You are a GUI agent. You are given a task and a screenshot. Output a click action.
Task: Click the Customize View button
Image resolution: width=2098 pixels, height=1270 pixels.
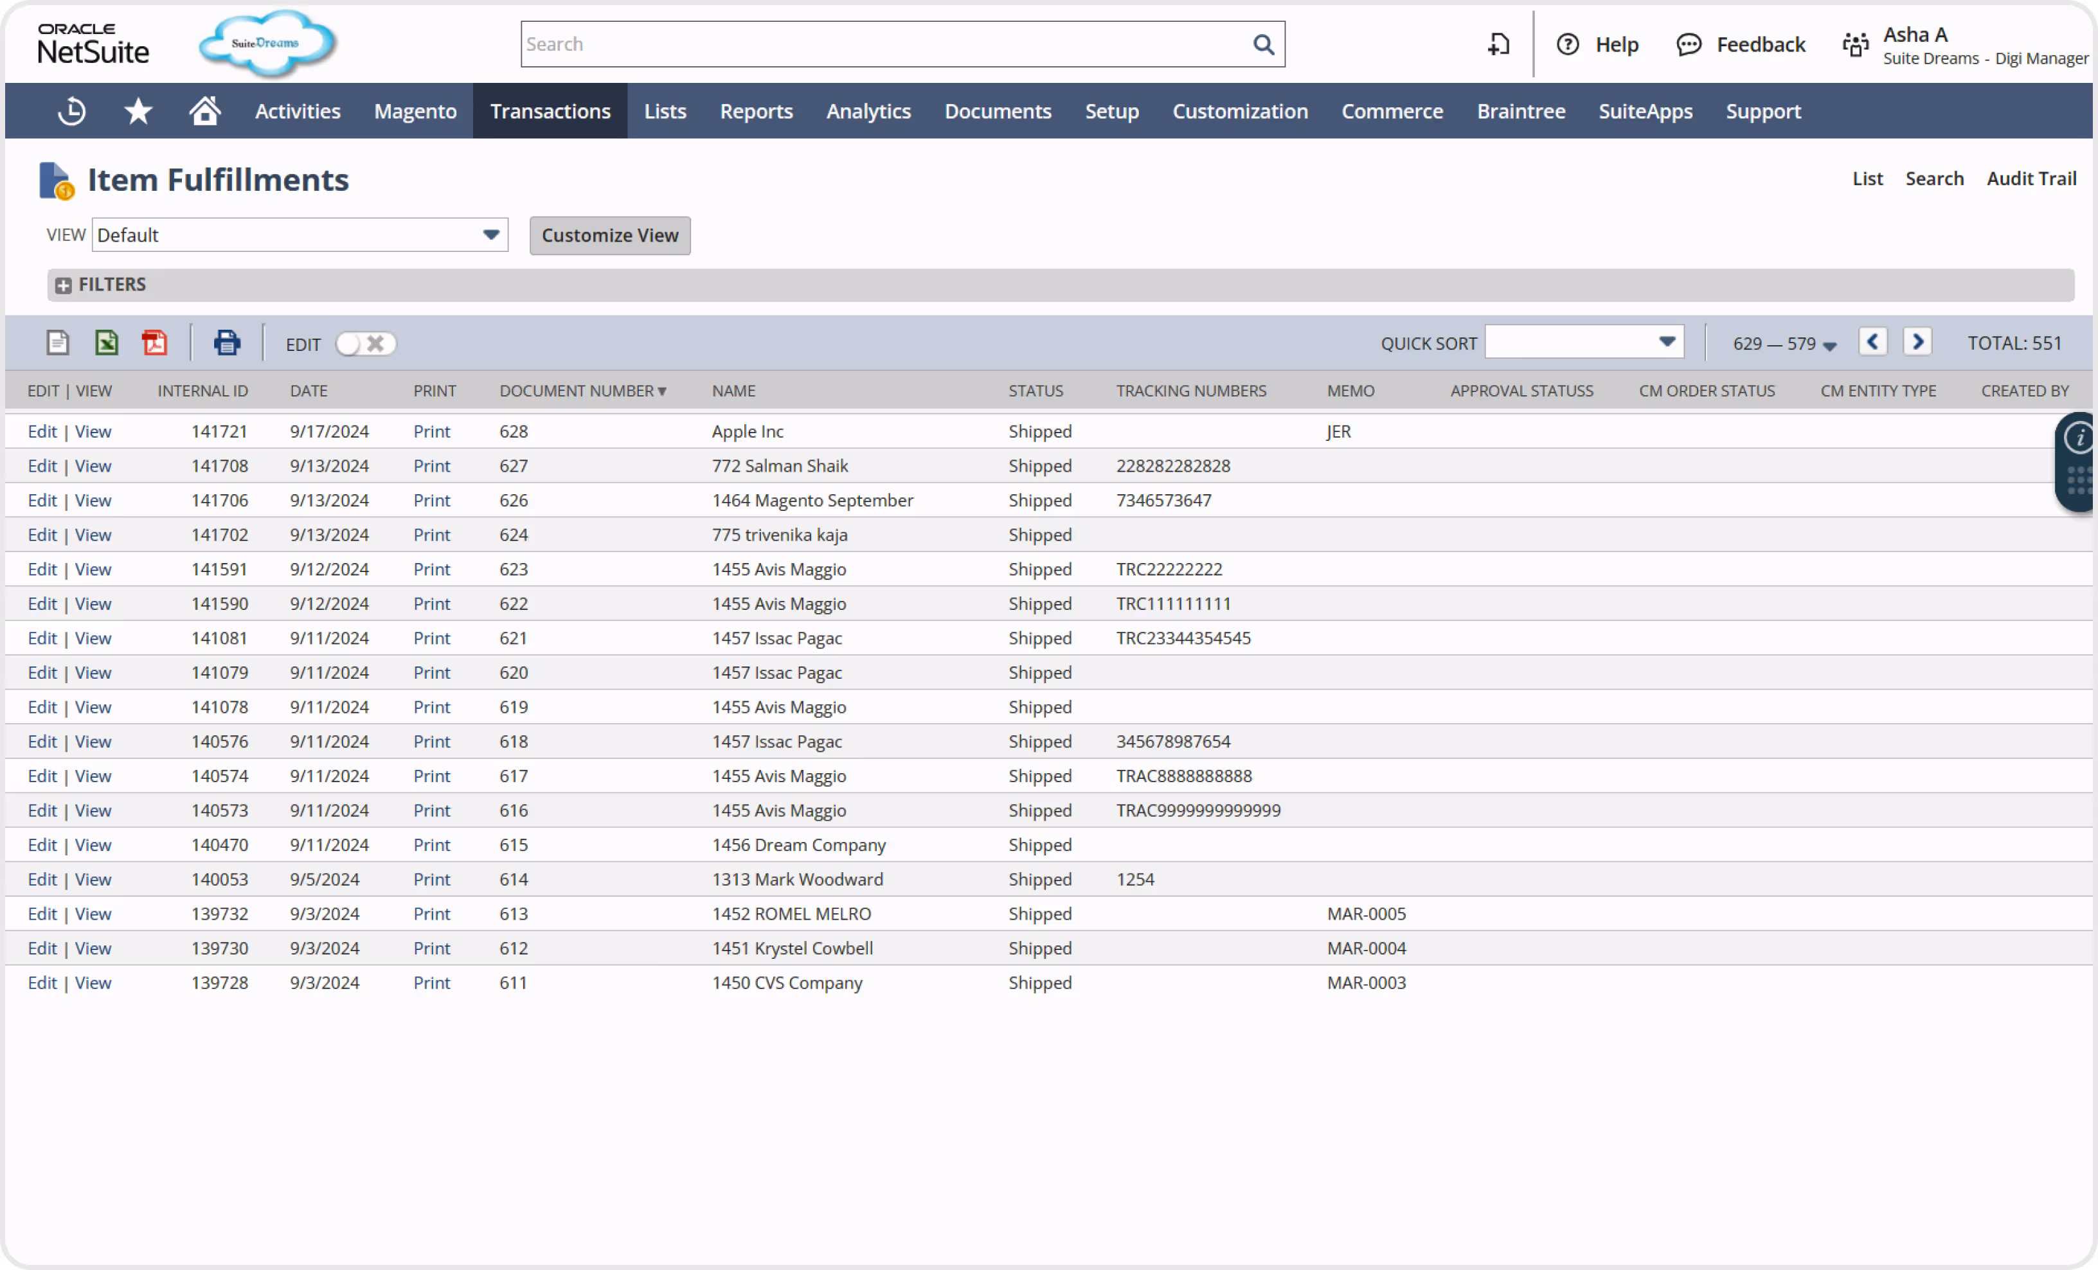point(609,236)
